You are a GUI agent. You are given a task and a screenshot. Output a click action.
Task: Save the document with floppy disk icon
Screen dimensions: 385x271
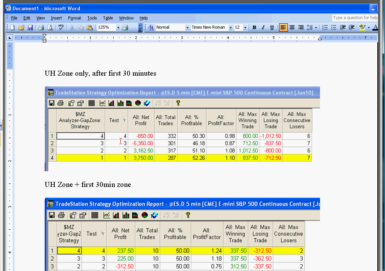(30, 28)
